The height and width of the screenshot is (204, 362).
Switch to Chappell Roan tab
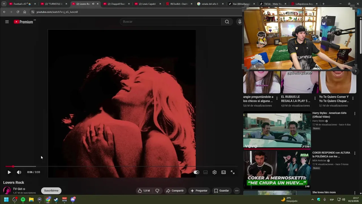pos(116,4)
